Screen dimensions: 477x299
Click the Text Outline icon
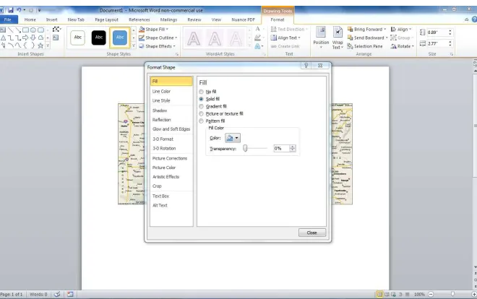[x=258, y=38]
